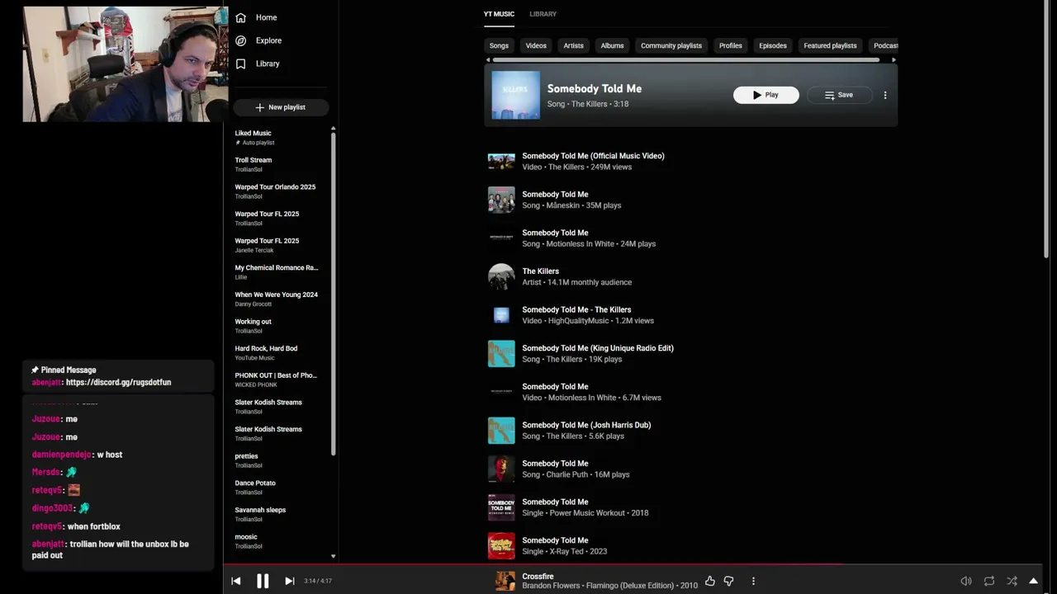Open The Killers artist avatar
Screen dimensions: 1057x594
point(501,276)
